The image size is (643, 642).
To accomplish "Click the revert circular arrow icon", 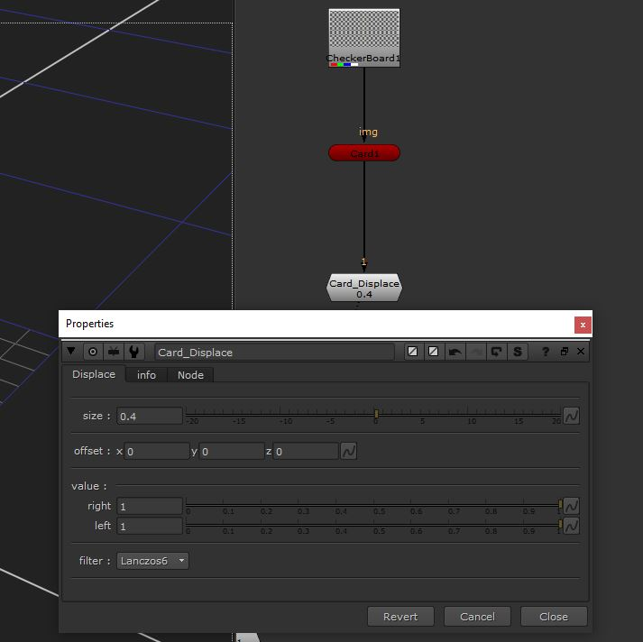I will pos(496,352).
